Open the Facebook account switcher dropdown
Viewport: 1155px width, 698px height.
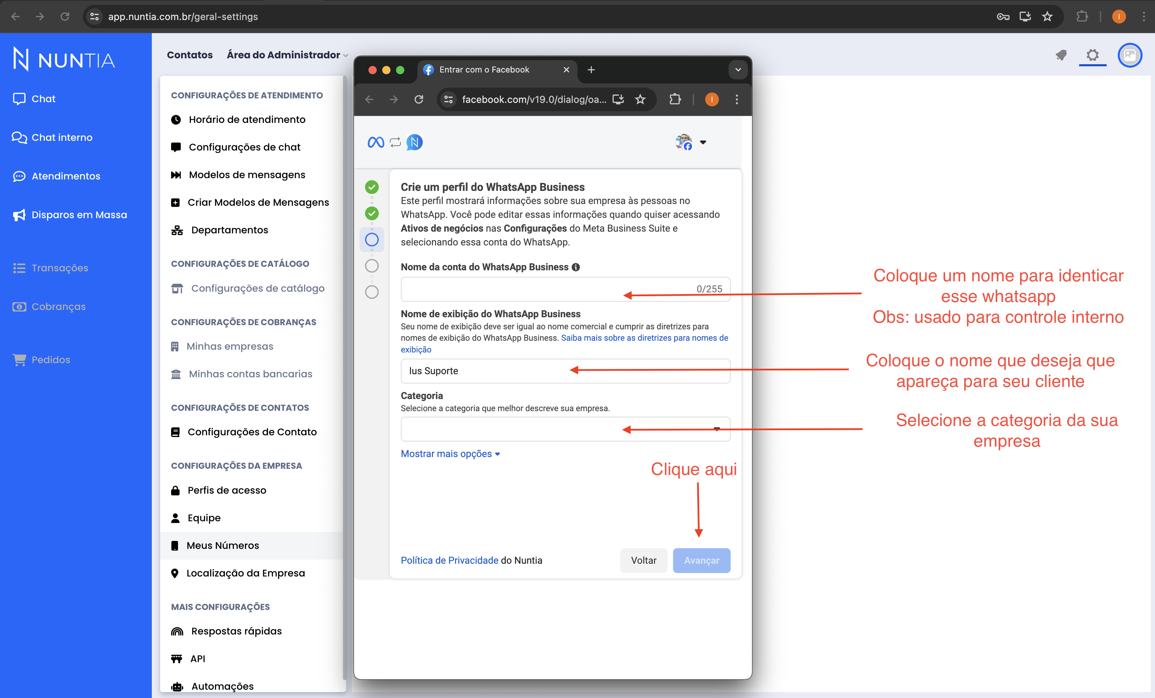click(x=691, y=142)
